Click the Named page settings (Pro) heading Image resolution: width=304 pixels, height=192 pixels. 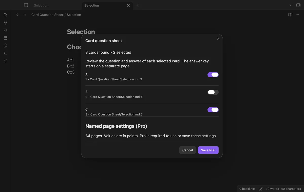click(x=116, y=126)
